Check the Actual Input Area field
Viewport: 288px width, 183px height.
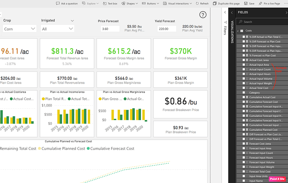(244, 64)
